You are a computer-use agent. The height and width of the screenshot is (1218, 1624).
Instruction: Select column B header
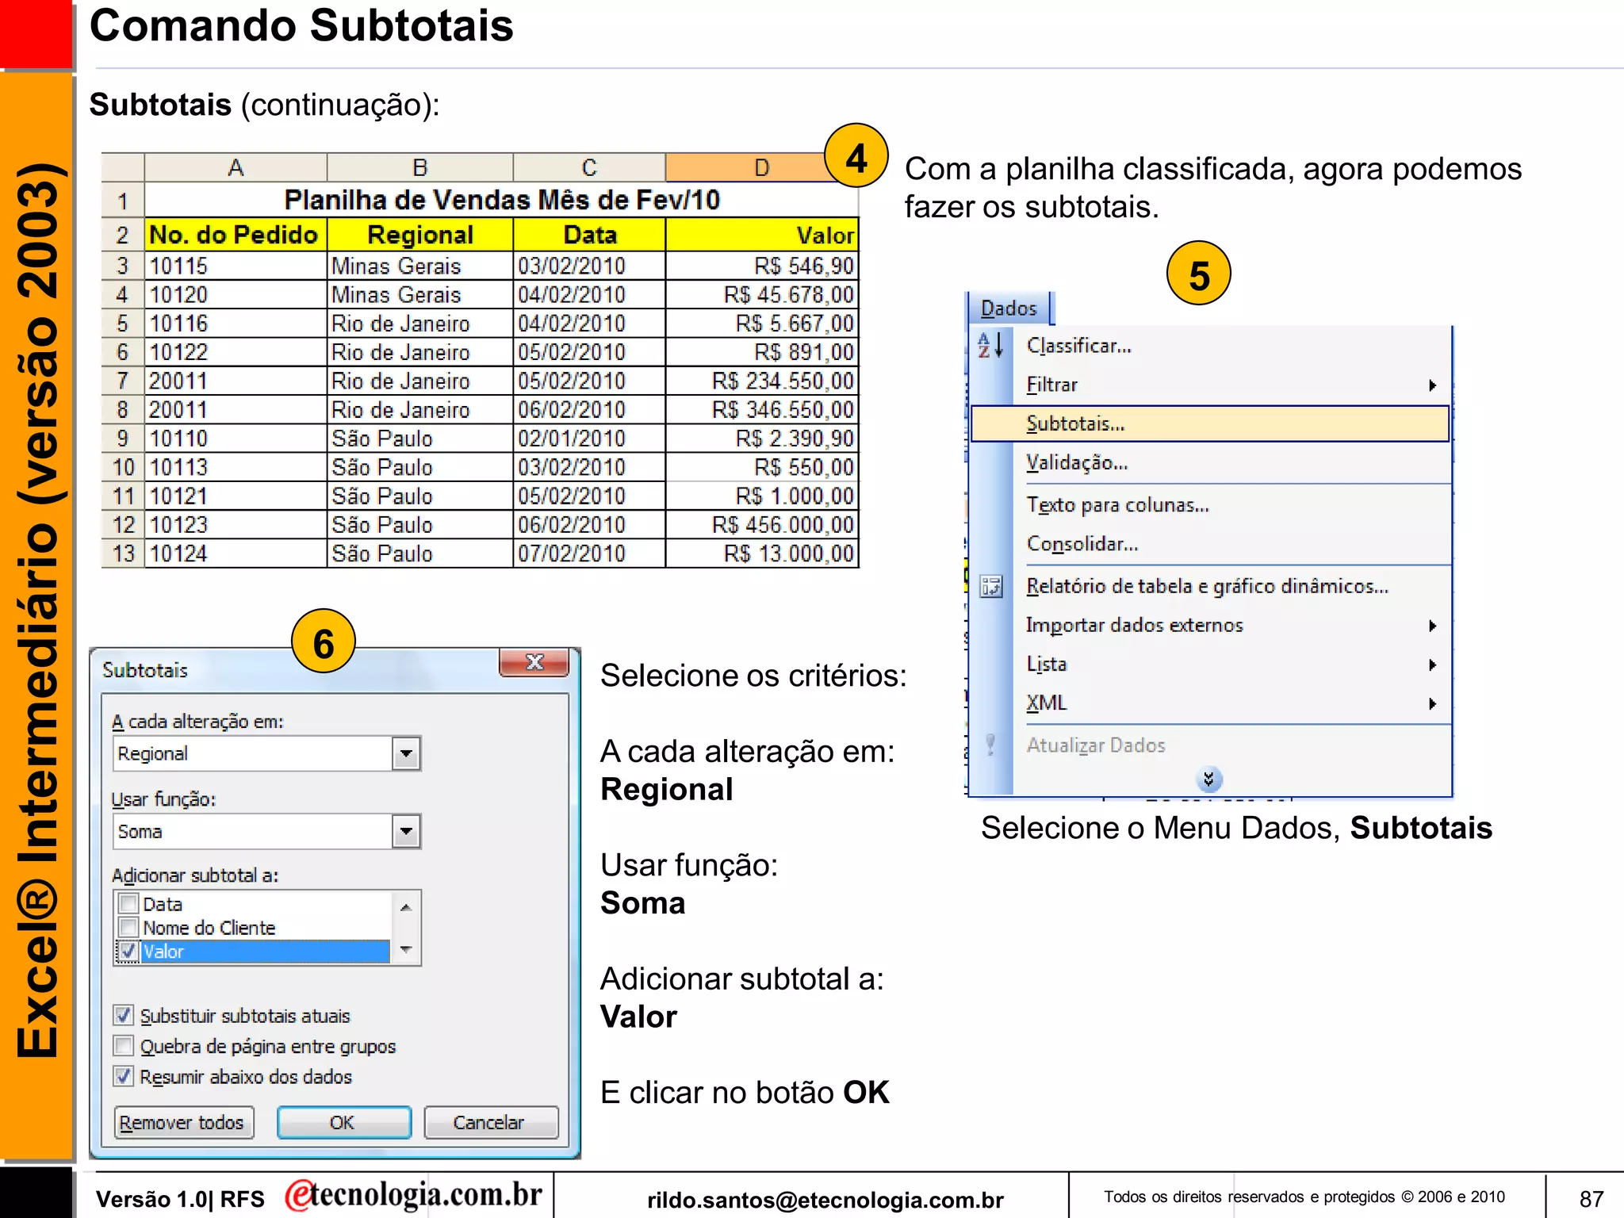point(420,167)
